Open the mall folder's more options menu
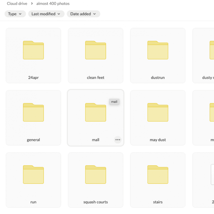The image size is (214, 214). coord(118,140)
